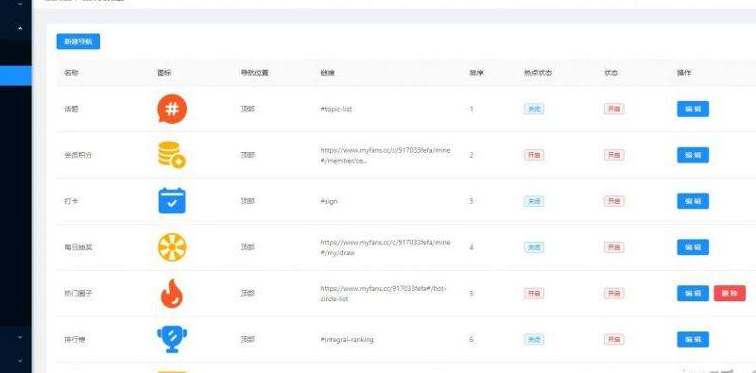Click the 新建导航 button
The image size is (756, 373).
pos(78,42)
